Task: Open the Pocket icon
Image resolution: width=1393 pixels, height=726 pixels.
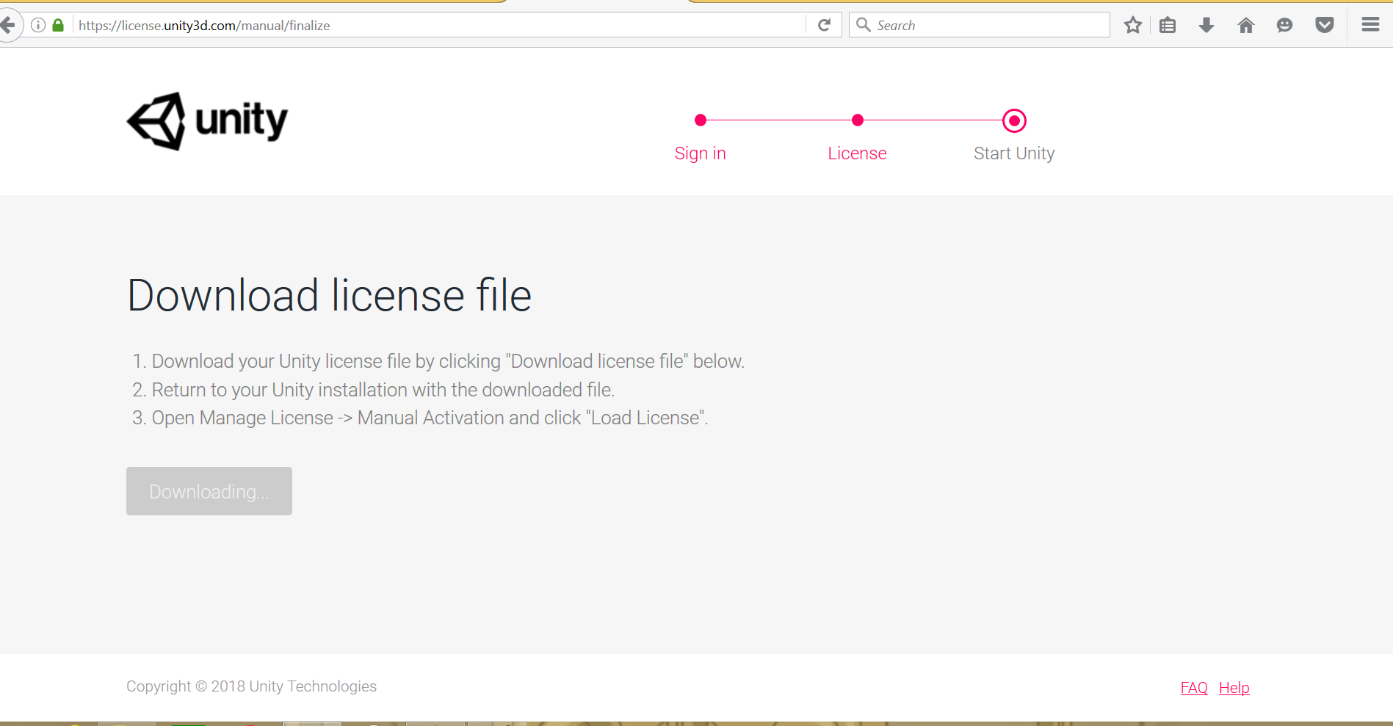Action: [1325, 26]
